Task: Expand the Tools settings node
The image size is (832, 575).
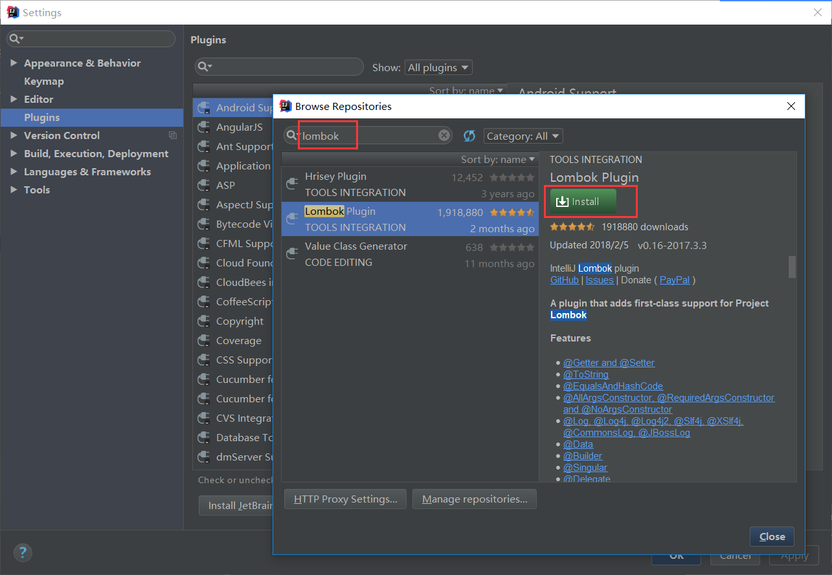Action: click(x=14, y=190)
